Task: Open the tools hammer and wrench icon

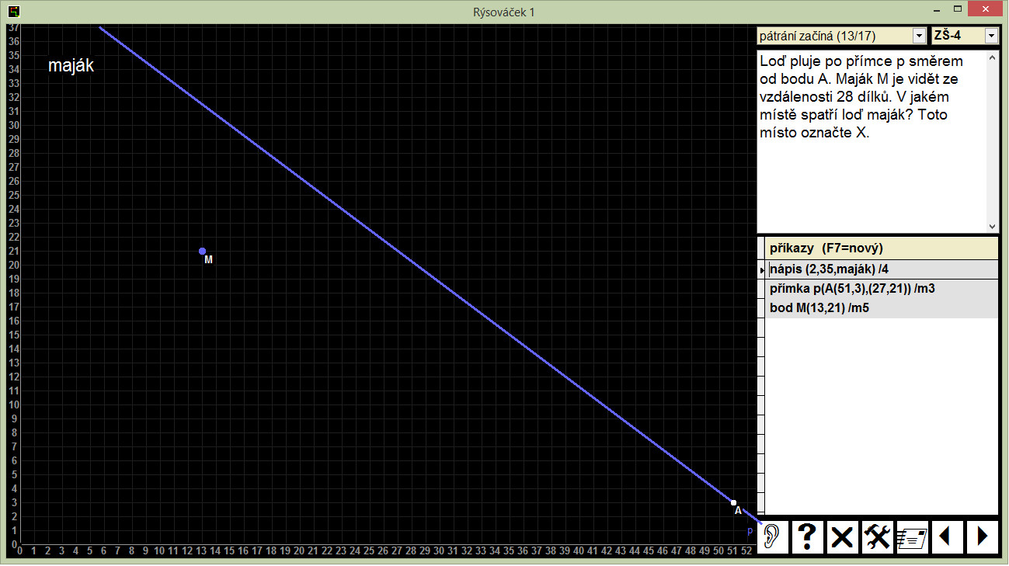Action: point(878,536)
